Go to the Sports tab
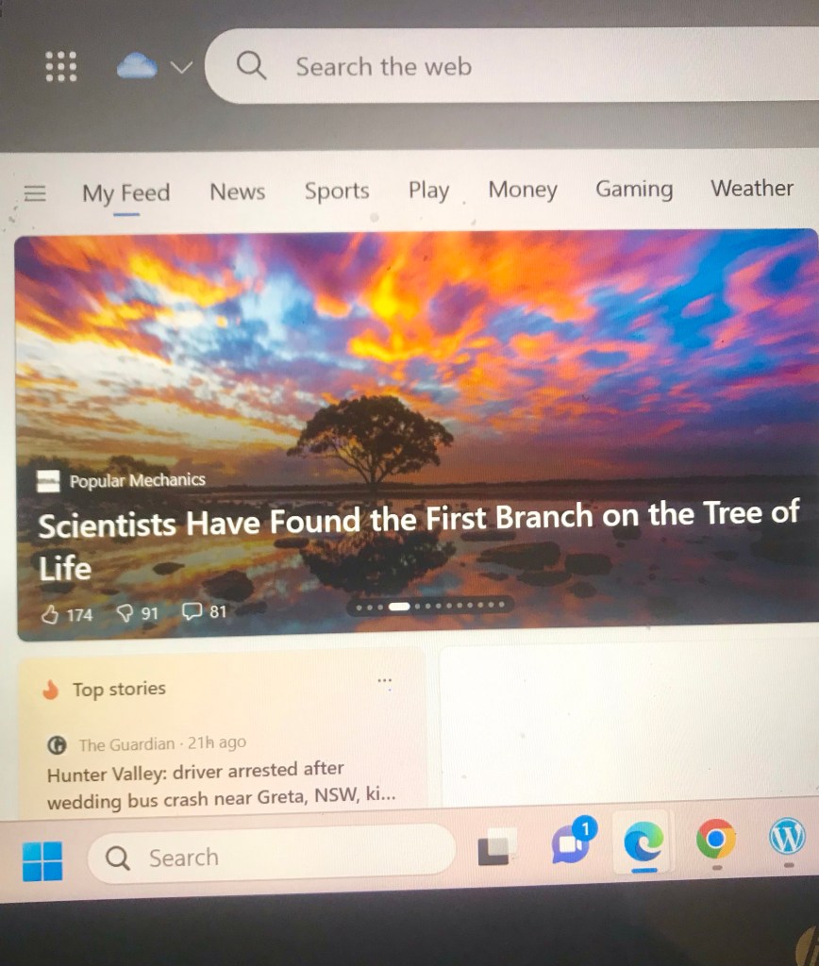Viewport: 819px width, 966px height. coord(337,191)
